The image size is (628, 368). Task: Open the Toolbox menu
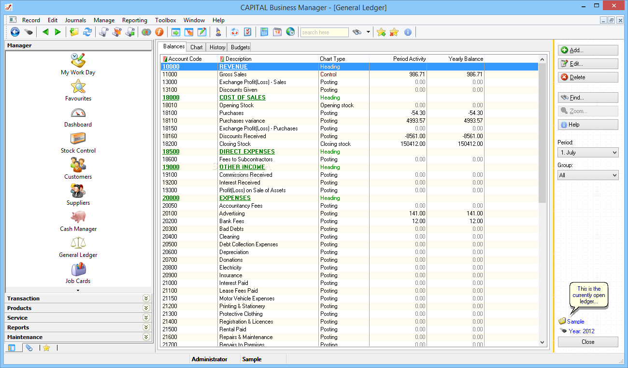pos(165,20)
